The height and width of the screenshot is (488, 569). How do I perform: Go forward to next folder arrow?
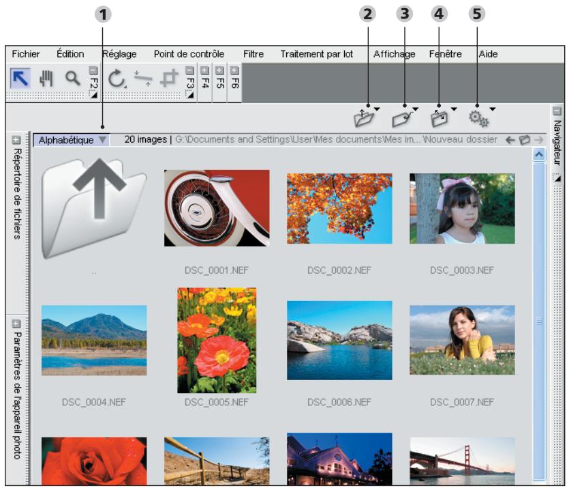[539, 140]
